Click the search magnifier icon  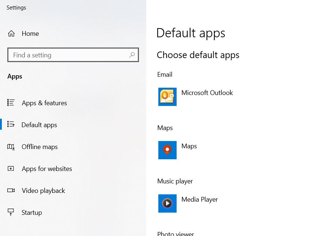pyautogui.click(x=132, y=55)
